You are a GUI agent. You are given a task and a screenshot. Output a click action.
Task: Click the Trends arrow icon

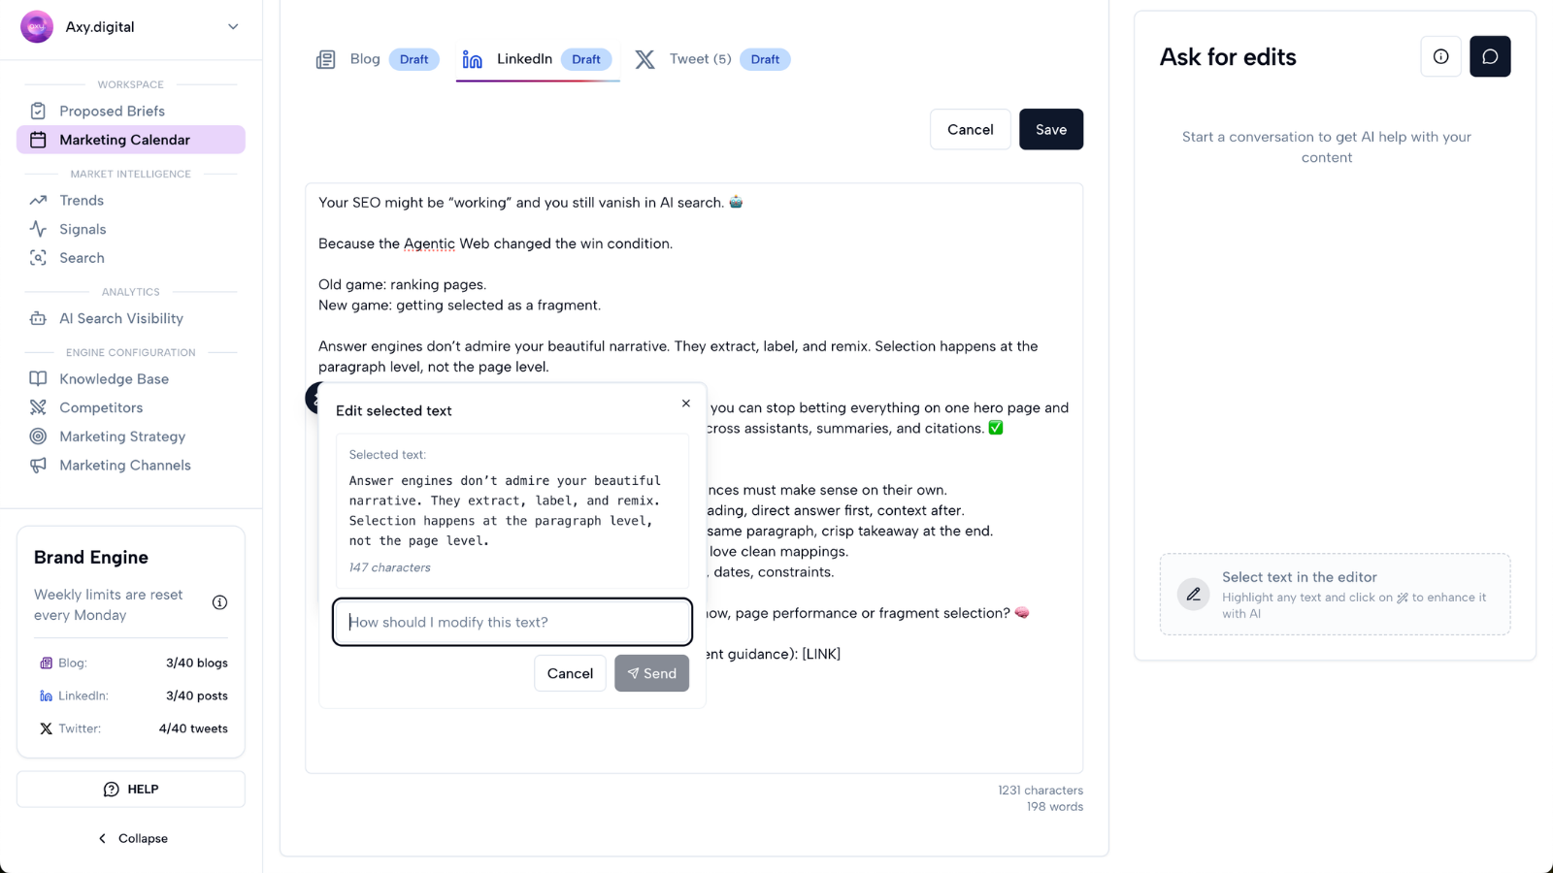[38, 200]
